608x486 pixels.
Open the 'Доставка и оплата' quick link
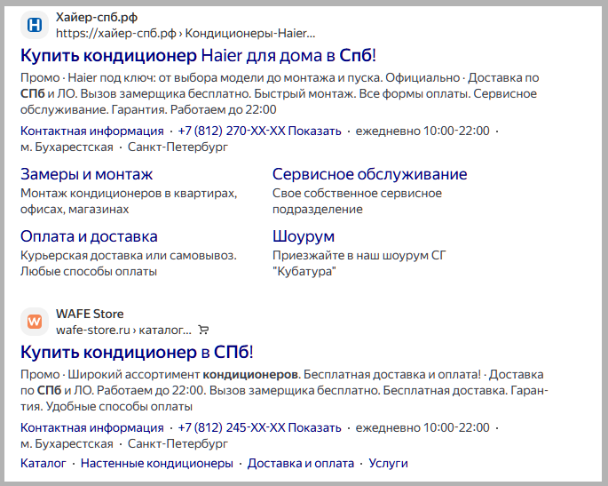(301, 464)
